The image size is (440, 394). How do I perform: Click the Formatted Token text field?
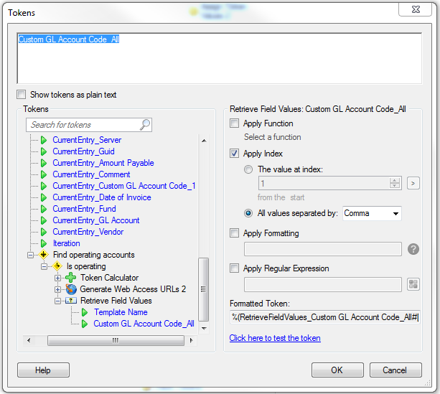tap(325, 317)
